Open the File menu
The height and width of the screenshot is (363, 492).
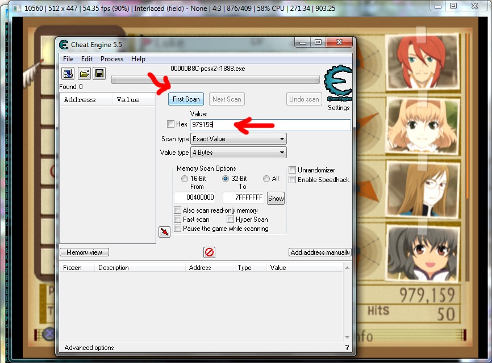coord(68,59)
